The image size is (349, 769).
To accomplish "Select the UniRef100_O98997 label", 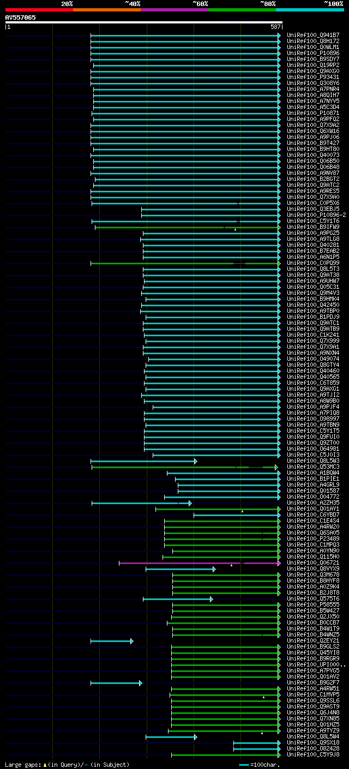I will click(x=313, y=419).
